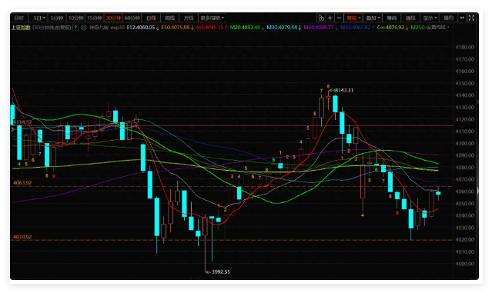Switch to 周线 weekly chart tab
Screen dimensions: 492x293
click(x=169, y=18)
